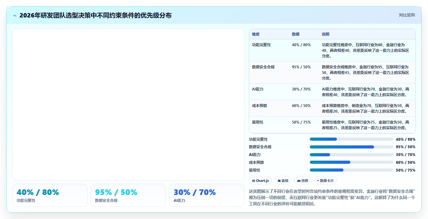Click the 95% / 50% value after the progress bar
The width and height of the screenshot is (428, 219).
point(406,147)
